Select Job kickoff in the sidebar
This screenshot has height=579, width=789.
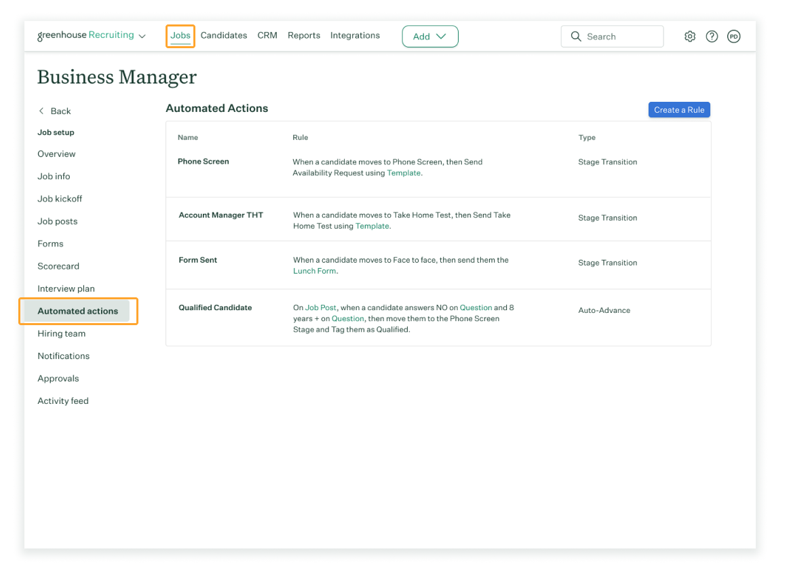pos(60,199)
